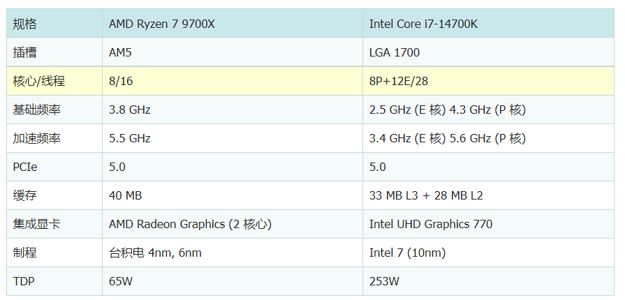Viewport: 625px width, 300px height.
Task: Click the Intel Core i7-14700K header cell
Action: coord(423,24)
